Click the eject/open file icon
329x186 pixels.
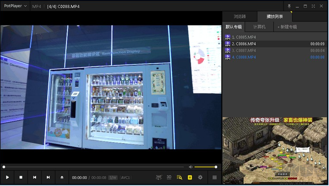[62, 177]
